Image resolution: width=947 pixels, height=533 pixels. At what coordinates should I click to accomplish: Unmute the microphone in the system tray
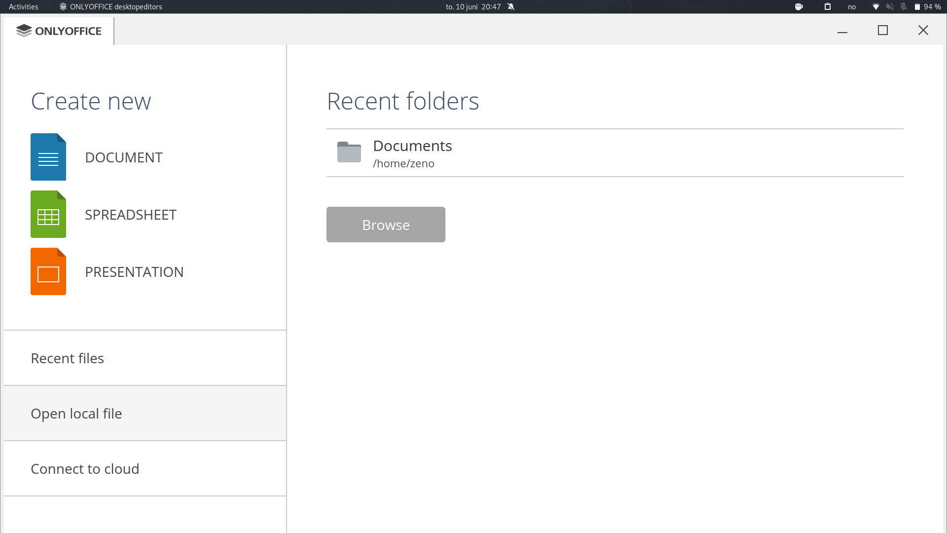904,6
